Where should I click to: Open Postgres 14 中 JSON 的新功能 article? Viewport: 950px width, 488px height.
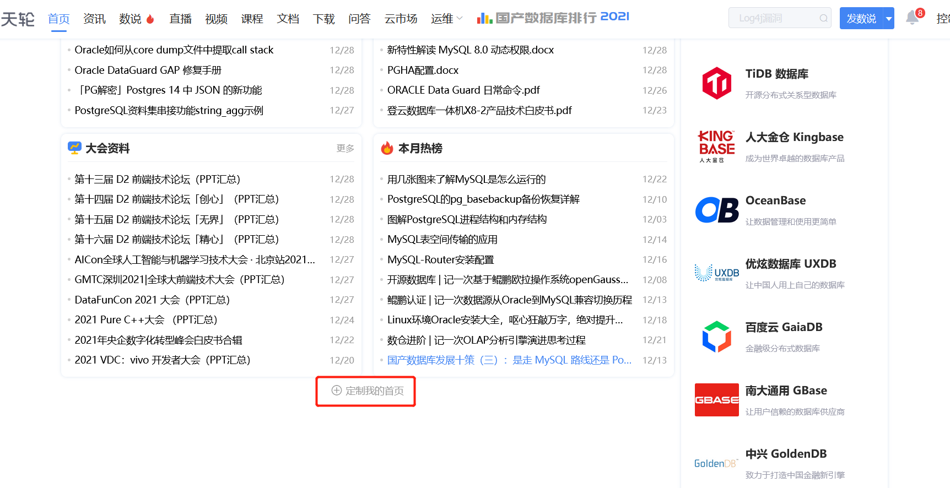[168, 90]
